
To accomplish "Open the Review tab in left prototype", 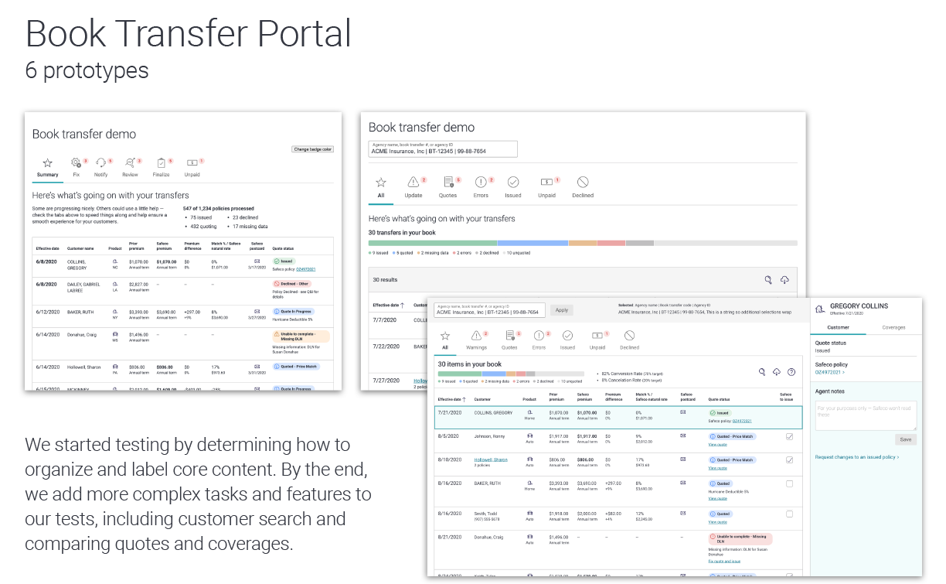I will pyautogui.click(x=130, y=163).
